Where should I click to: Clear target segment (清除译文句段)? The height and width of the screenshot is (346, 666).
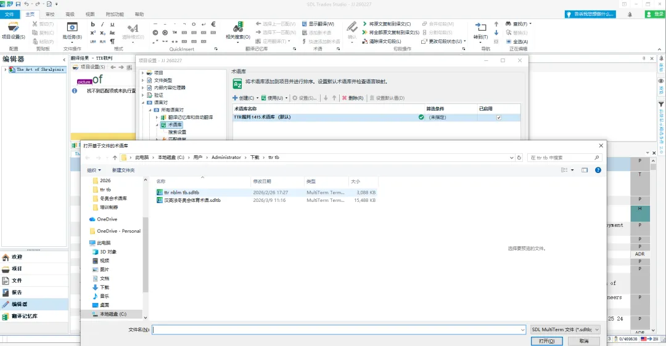[382, 41]
